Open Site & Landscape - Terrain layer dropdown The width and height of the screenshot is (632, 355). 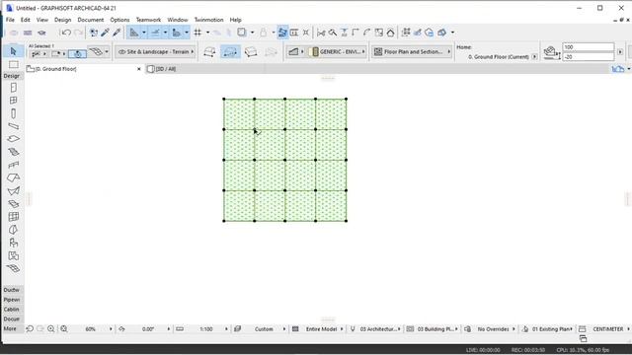pos(156,52)
